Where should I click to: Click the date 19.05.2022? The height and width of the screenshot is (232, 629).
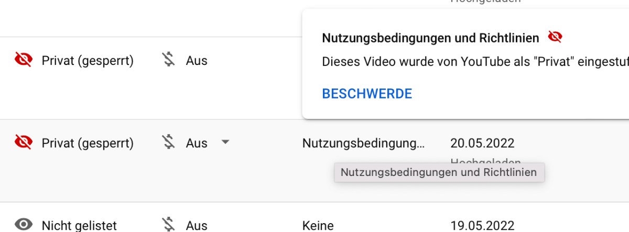click(482, 226)
